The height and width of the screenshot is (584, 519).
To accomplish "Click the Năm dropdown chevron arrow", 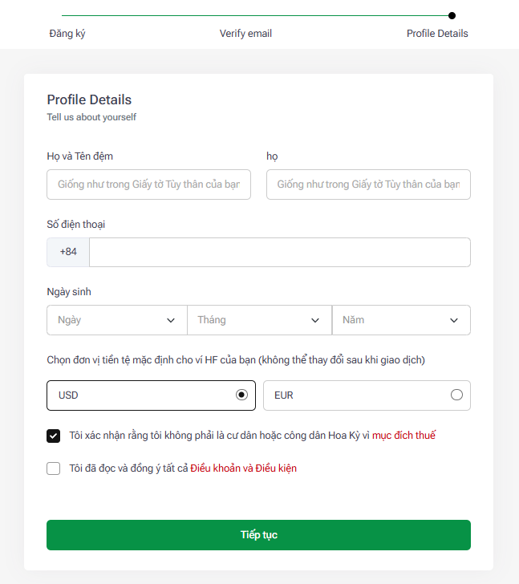I will pyautogui.click(x=454, y=320).
